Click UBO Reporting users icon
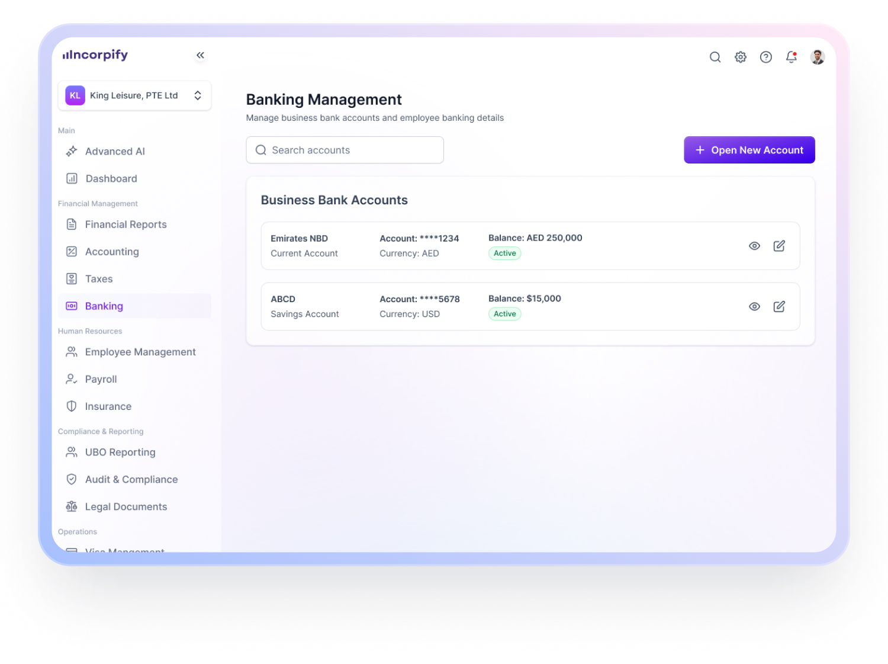The height and width of the screenshot is (664, 888). (x=72, y=452)
